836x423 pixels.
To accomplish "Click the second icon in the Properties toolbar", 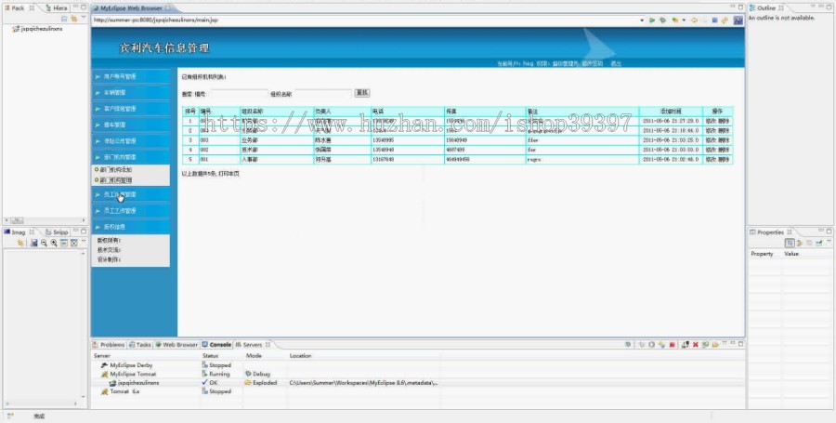I will click(x=800, y=243).
